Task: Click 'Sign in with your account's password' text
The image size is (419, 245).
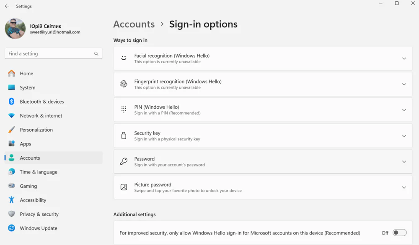Action: point(169,165)
